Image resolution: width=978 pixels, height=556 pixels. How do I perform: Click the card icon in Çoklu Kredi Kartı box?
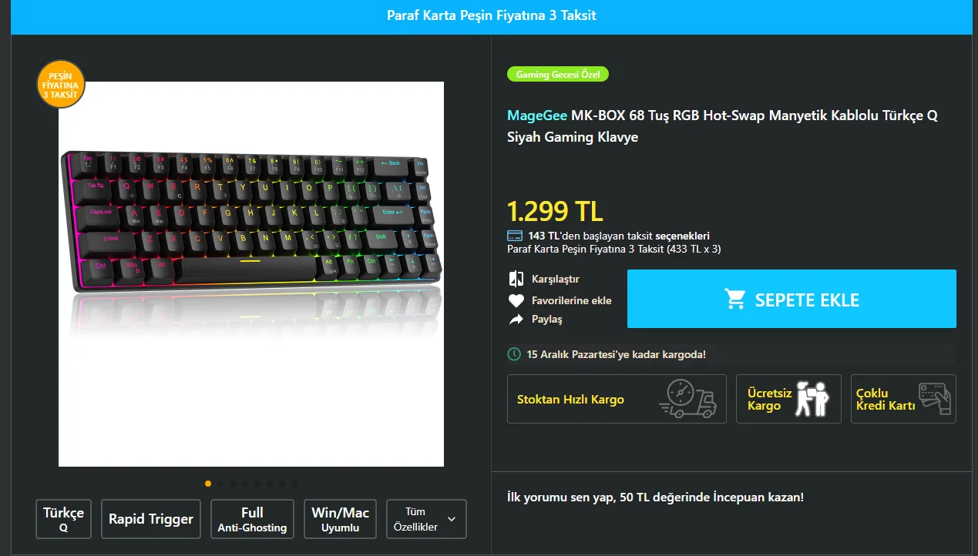click(x=935, y=399)
